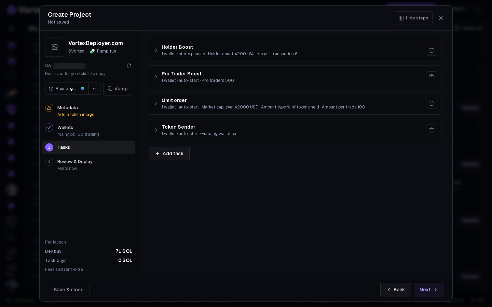
Task: Click 'Reserved for you · click to copy'
Action: coord(75,74)
